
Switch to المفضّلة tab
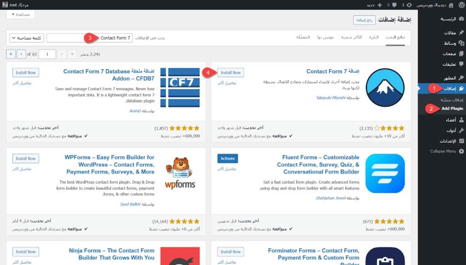(303, 37)
